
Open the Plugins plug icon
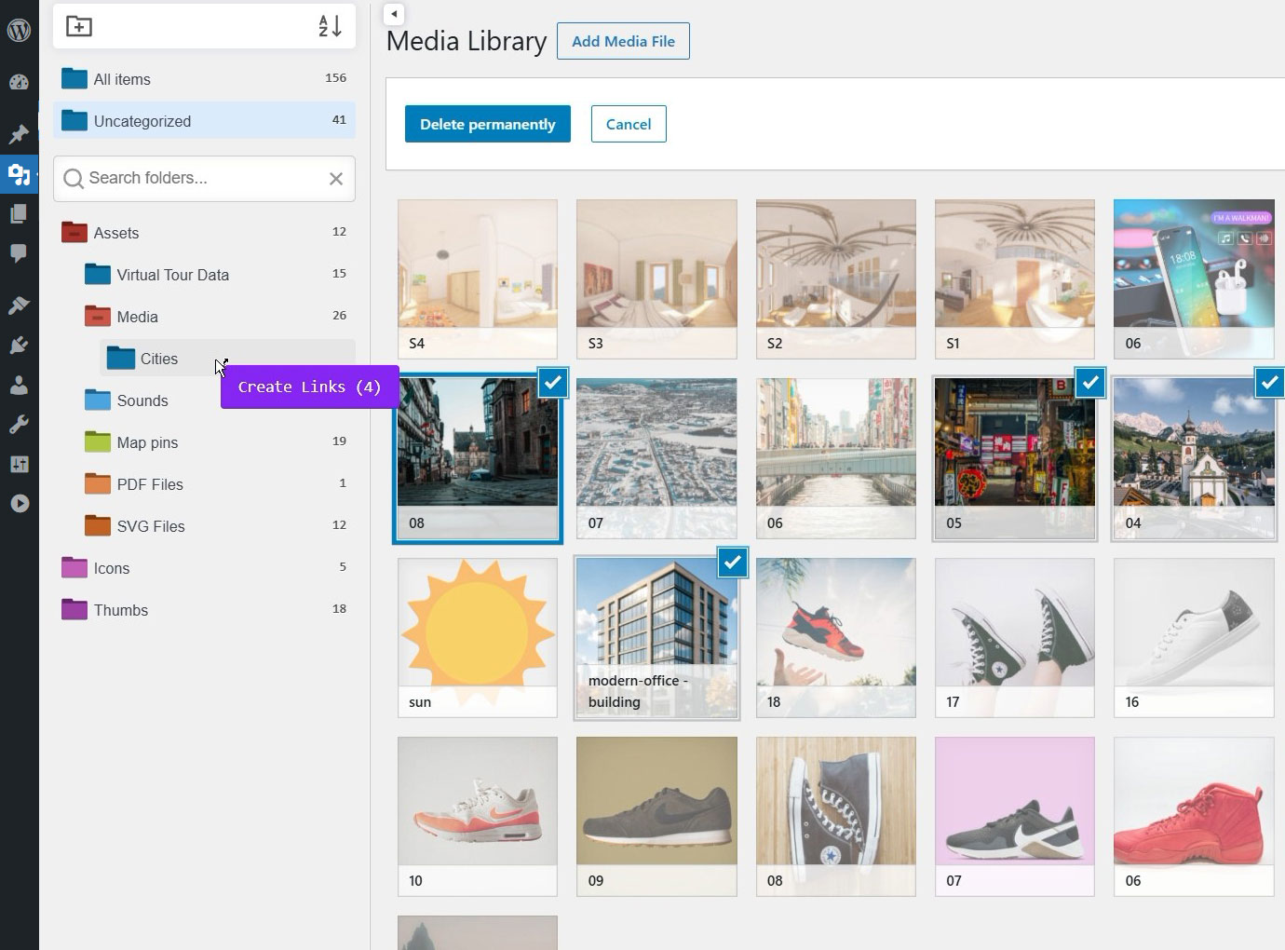click(19, 346)
